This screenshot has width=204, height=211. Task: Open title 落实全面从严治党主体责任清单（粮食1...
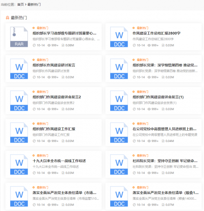pyautogui.click(x=166, y=193)
